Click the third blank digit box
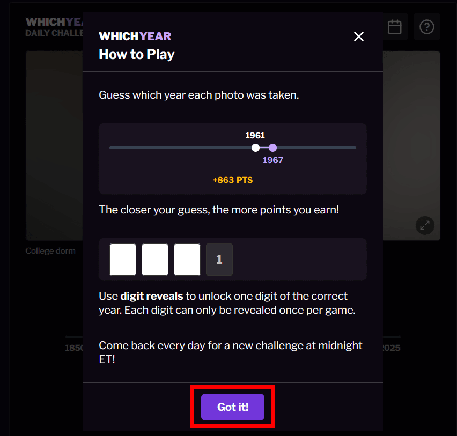The height and width of the screenshot is (436, 457). tap(187, 260)
